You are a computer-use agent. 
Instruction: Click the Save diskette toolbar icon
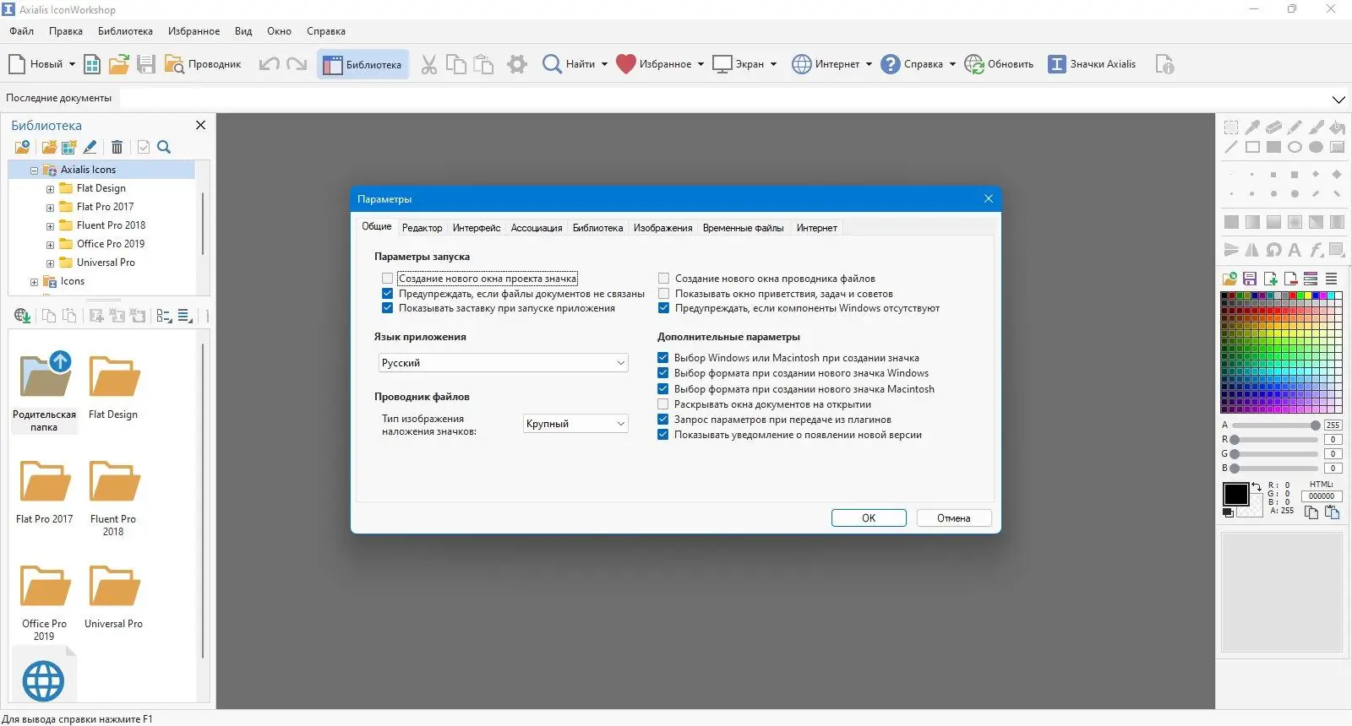(x=146, y=64)
